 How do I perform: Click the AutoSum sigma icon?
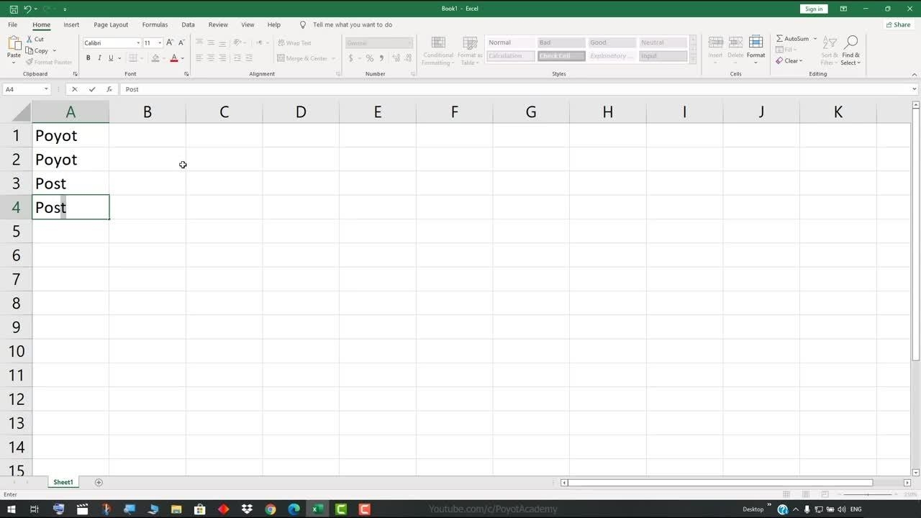click(780, 39)
